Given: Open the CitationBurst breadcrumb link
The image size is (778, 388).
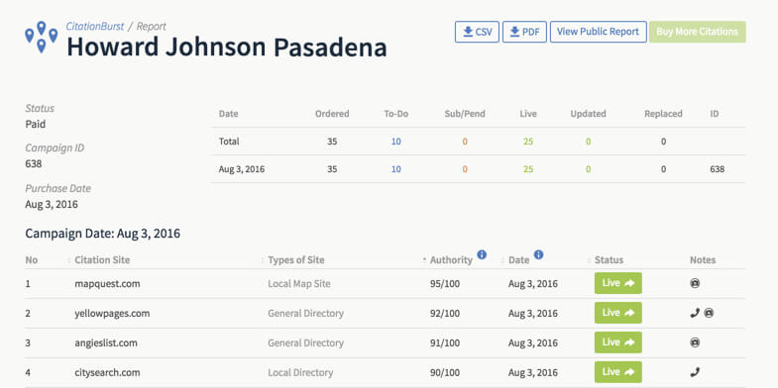Looking at the screenshot, I should 95,27.
